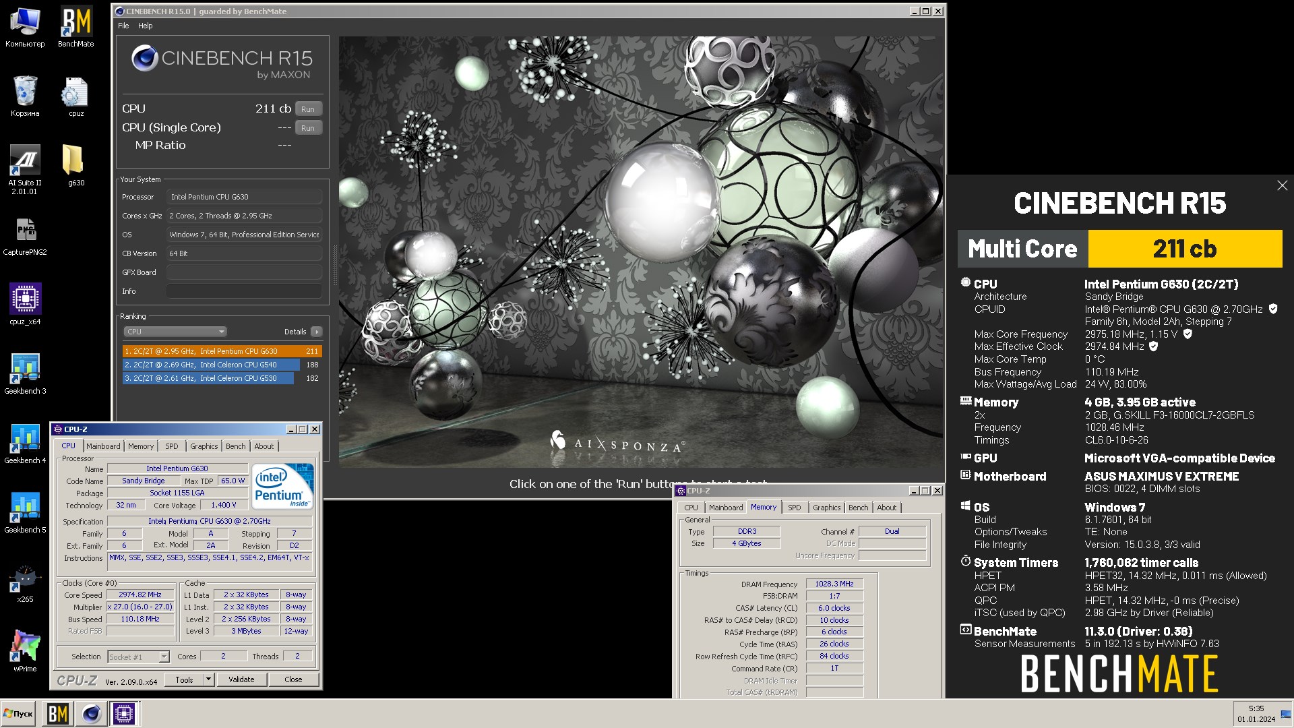This screenshot has height=728, width=1294.
Task: Launch Geekbench 5 shortcut
Action: tap(25, 512)
